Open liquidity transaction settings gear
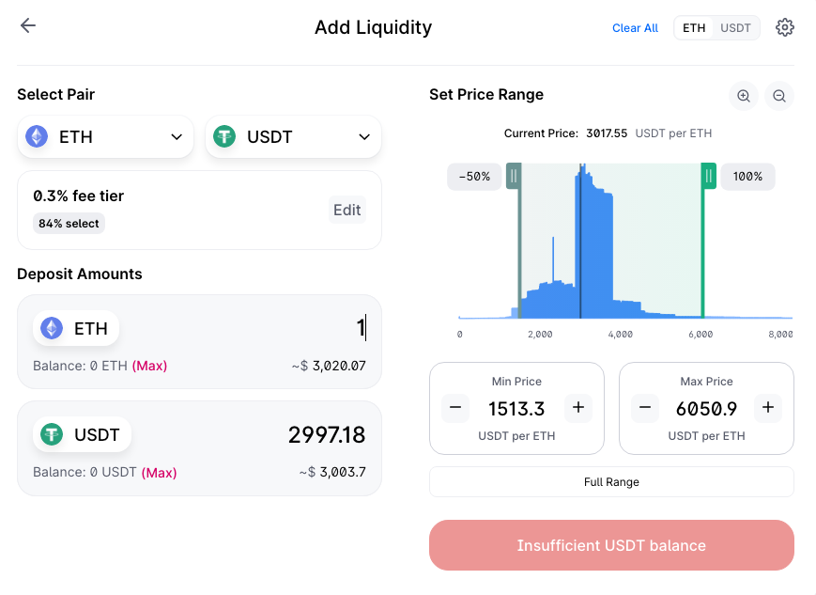Viewport: 816px width, 595px height. pyautogui.click(x=785, y=27)
